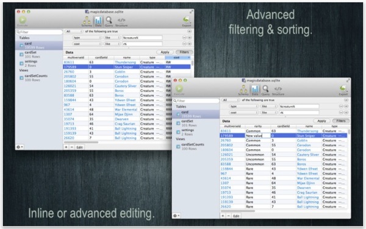Select the Query magnifier icon in front window

[x=265, y=90]
